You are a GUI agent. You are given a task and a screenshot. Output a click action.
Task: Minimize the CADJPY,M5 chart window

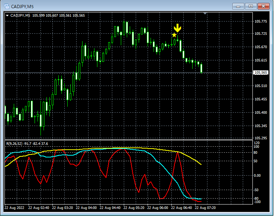238,6
